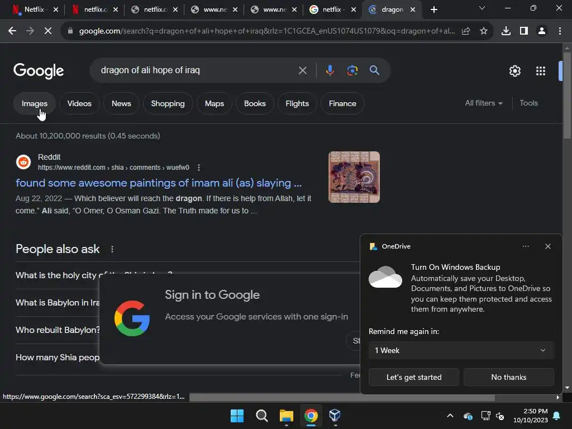
Task: Open Windows taskbar search
Action: tap(261, 416)
